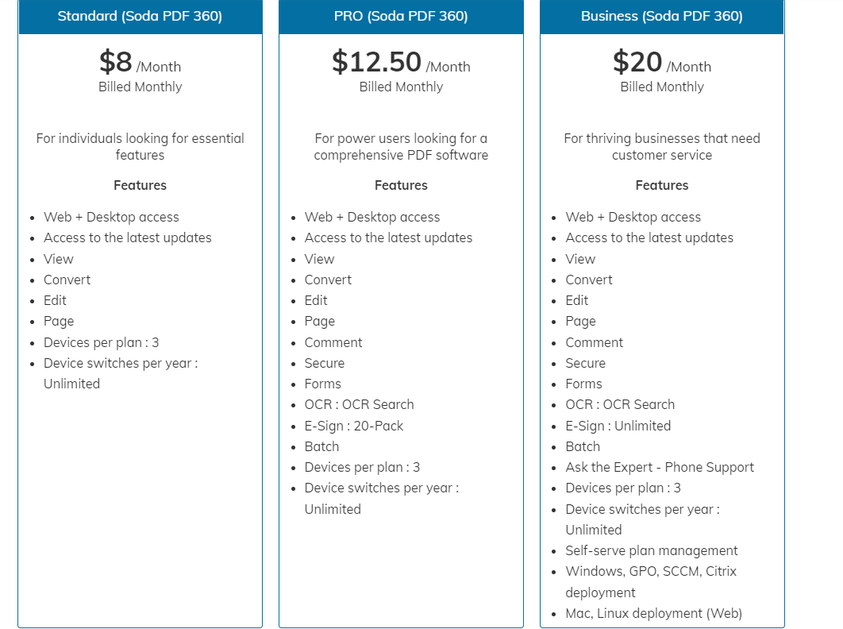Click the $12.50 /Month price
Image resolution: width=843 pixels, height=629 pixels.
401,61
